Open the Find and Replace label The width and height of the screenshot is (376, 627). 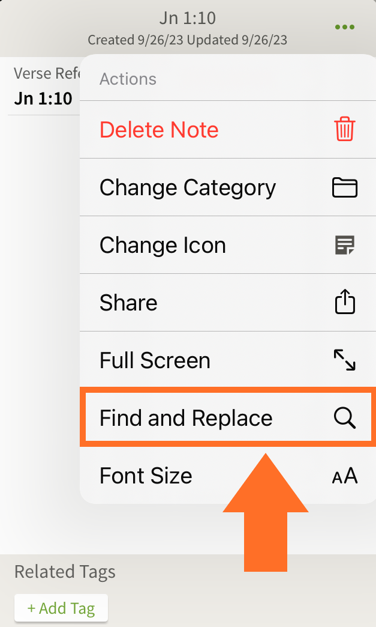point(186,418)
